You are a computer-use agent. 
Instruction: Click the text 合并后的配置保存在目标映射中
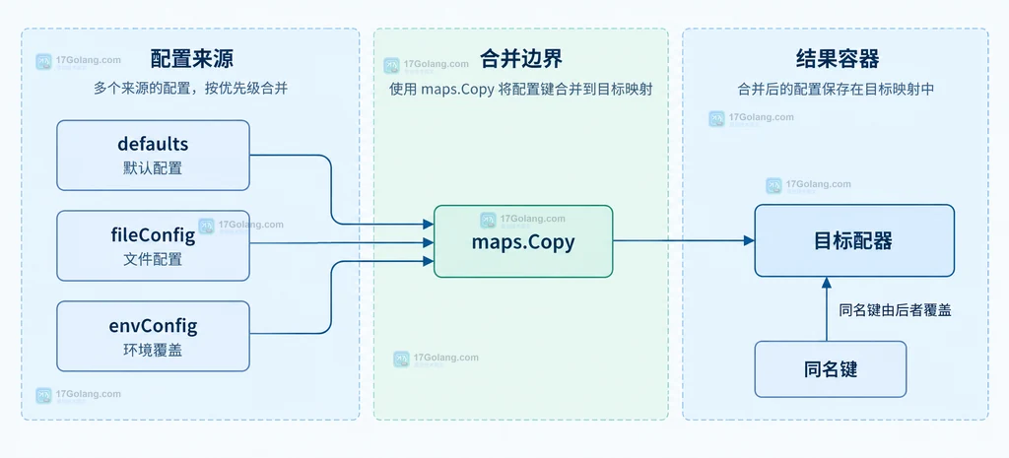836,89
